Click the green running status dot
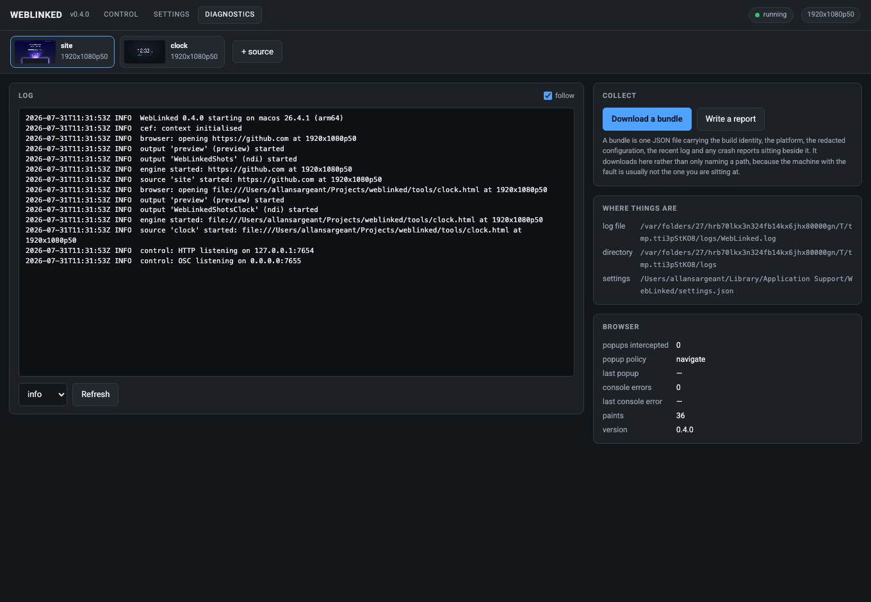This screenshot has height=602, width=871. click(757, 15)
